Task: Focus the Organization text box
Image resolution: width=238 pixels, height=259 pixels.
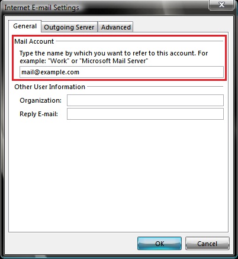Action: coord(145,100)
